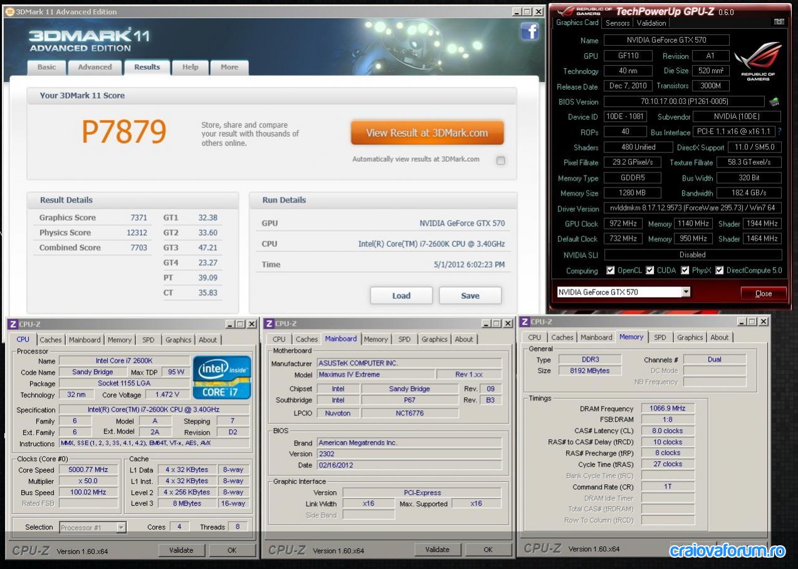Click OK in the CPU-Z CPU window
The image size is (798, 569).
pyautogui.click(x=232, y=550)
